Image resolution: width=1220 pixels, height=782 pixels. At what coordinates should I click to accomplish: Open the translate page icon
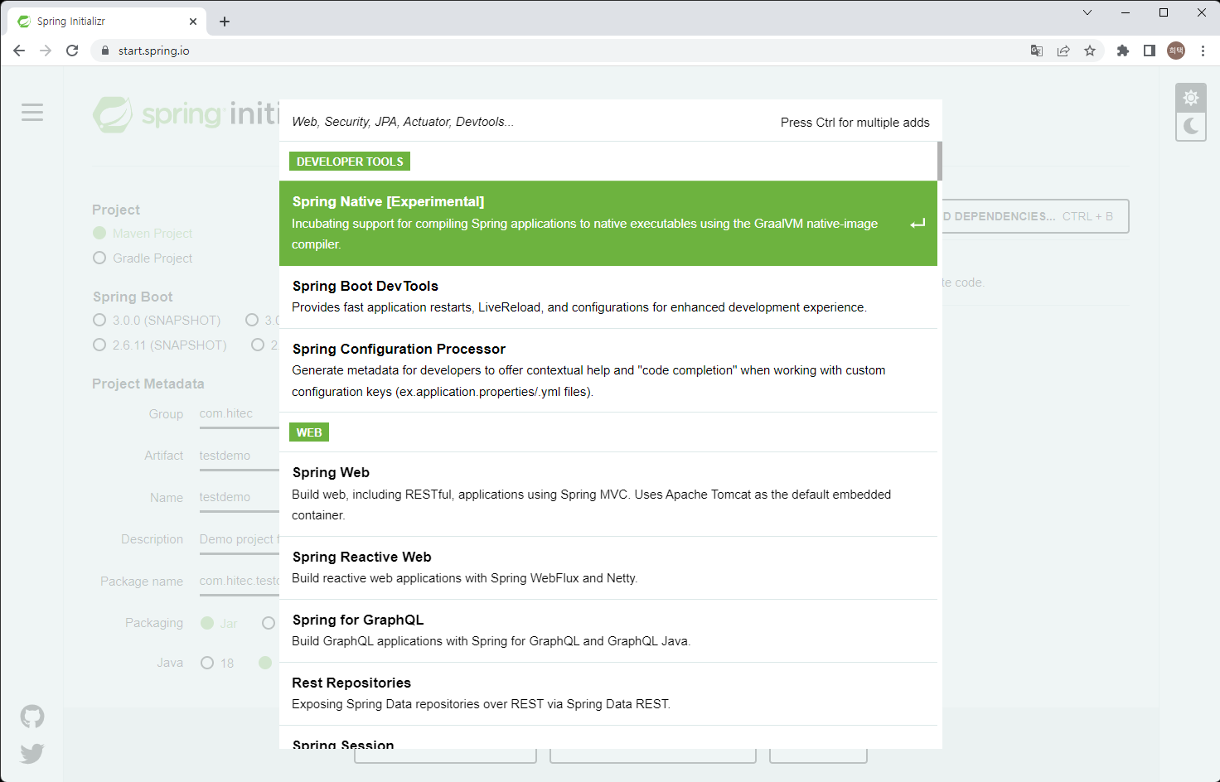[1037, 51]
